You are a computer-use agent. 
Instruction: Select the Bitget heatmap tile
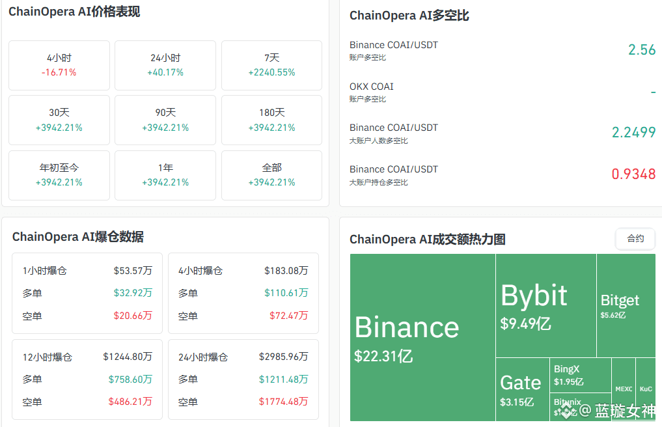coord(626,305)
